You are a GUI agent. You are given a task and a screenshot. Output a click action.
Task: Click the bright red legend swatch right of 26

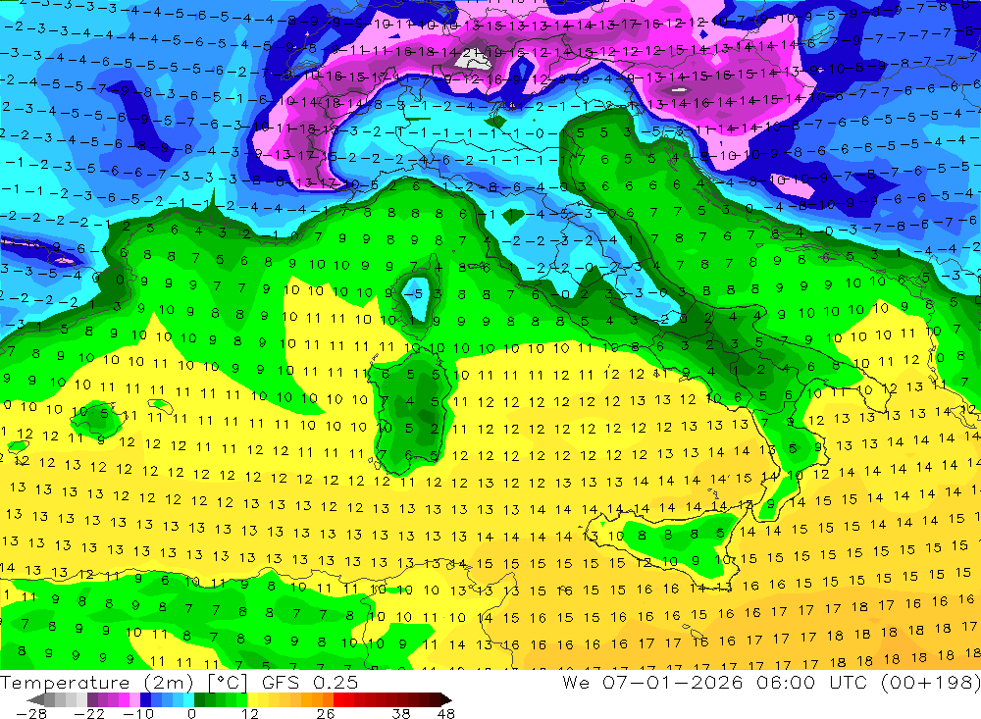[x=338, y=699]
